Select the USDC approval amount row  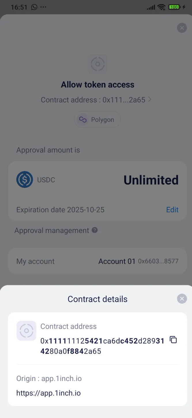(x=97, y=180)
